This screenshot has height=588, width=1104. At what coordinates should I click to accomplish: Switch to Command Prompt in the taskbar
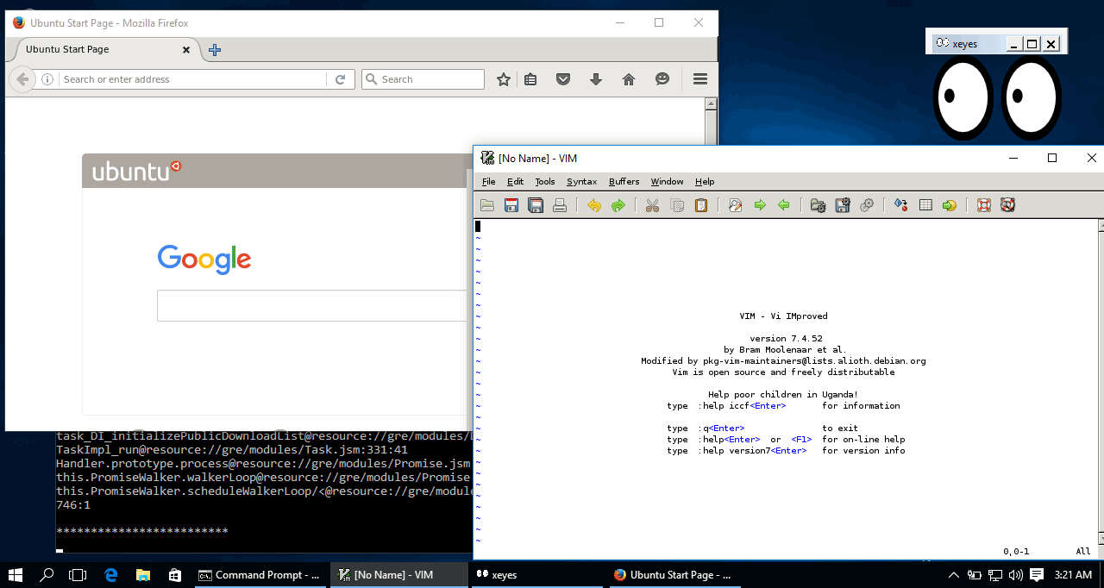pyautogui.click(x=259, y=575)
